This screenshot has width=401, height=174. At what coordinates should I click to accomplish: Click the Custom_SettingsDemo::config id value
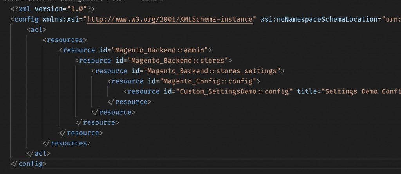pos(235,91)
